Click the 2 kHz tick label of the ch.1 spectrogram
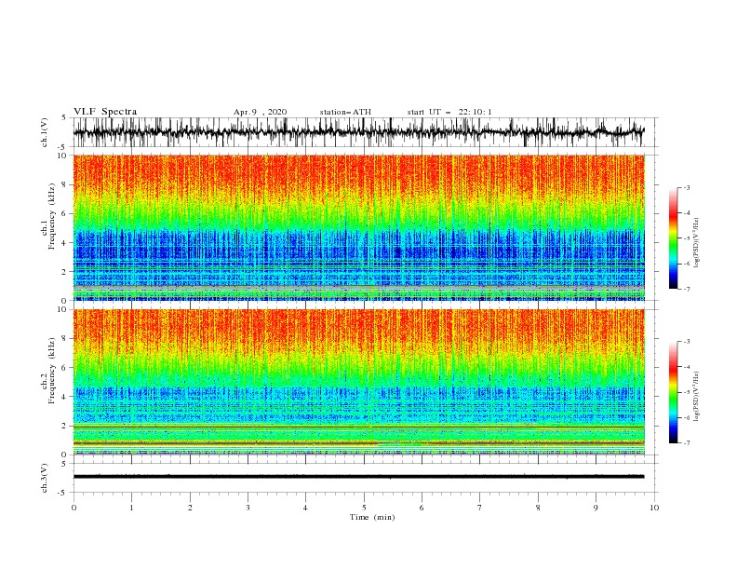Screen dimensions: 737x570 (64, 272)
